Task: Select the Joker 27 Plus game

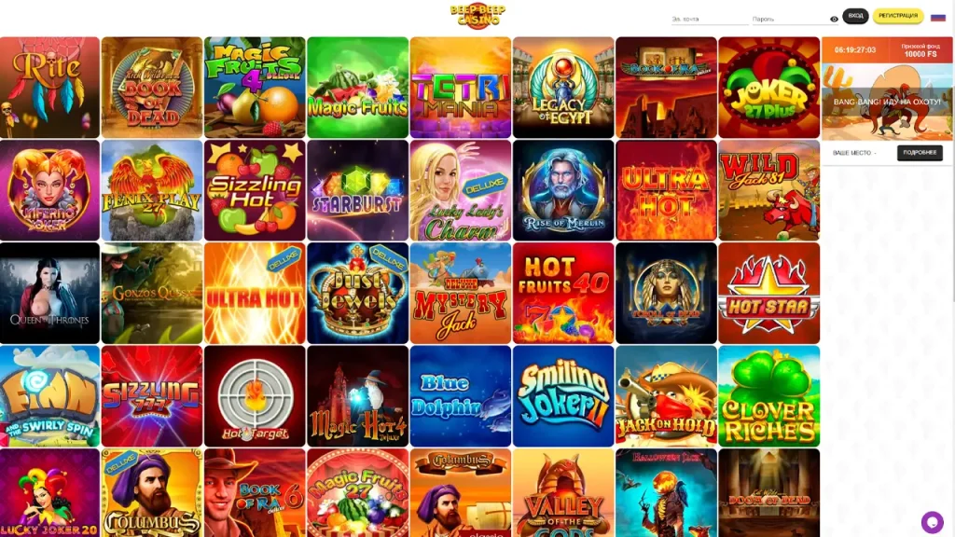Action: tap(768, 87)
